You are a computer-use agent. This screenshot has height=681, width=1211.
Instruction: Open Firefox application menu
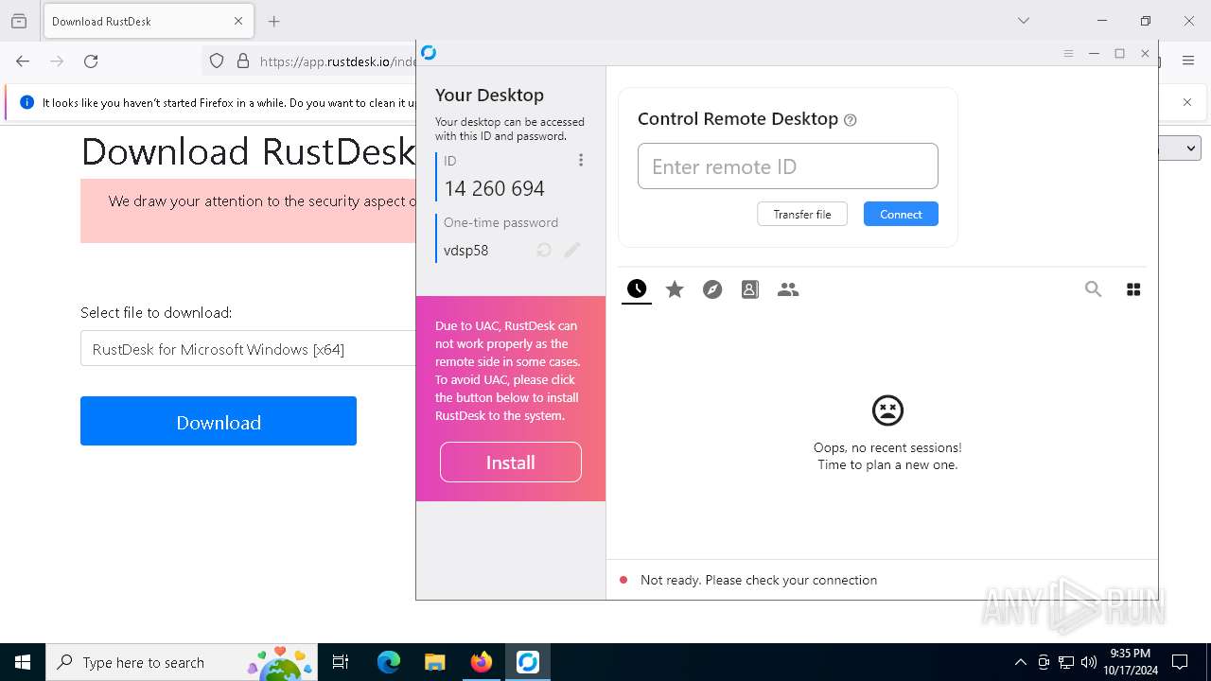pyautogui.click(x=1188, y=61)
